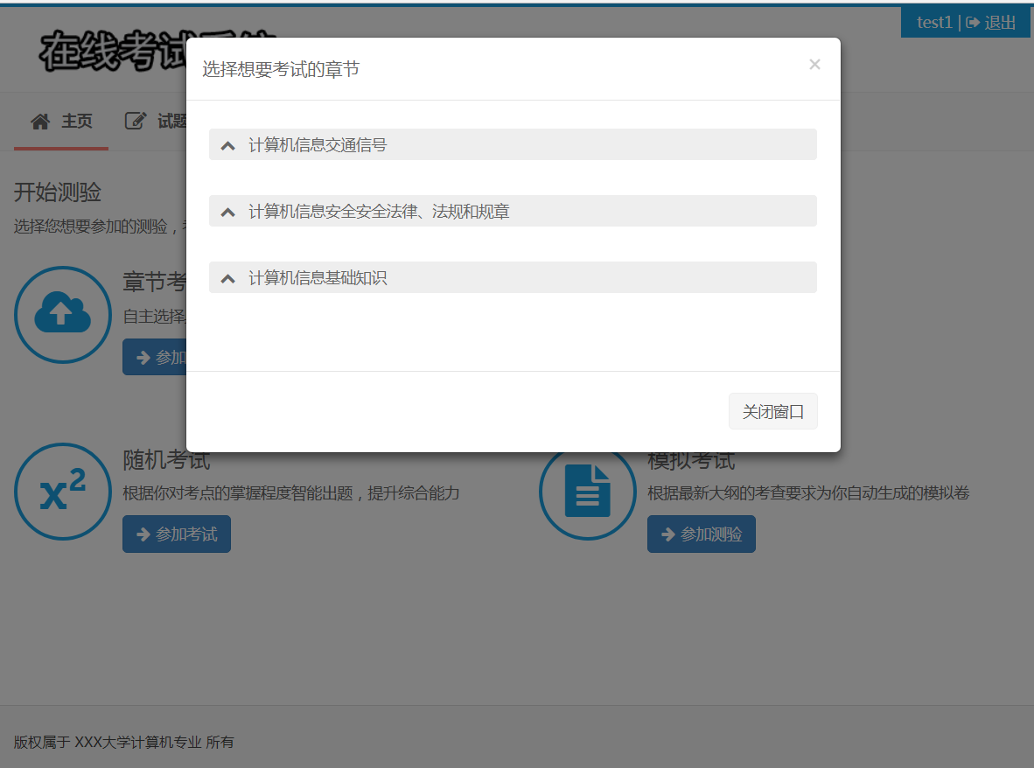The width and height of the screenshot is (1034, 768).
Task: Click the logout icon beside 退出
Action: click(974, 22)
